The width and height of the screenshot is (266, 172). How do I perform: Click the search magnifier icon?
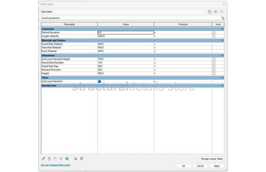(223, 18)
